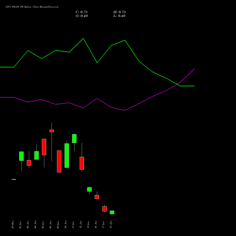
Task: Click the 02 Jun date label
Action: pyautogui.click(x=28, y=225)
